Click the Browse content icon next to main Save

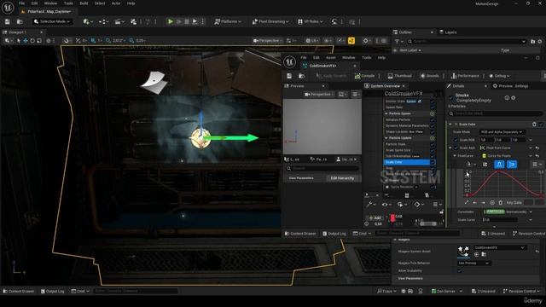20,21
